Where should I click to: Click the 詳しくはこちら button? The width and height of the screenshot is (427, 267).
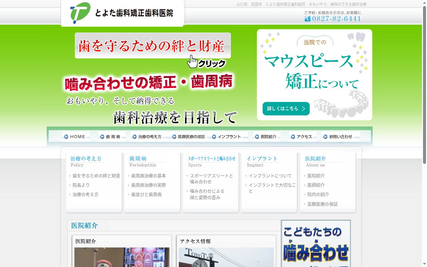pos(286,108)
